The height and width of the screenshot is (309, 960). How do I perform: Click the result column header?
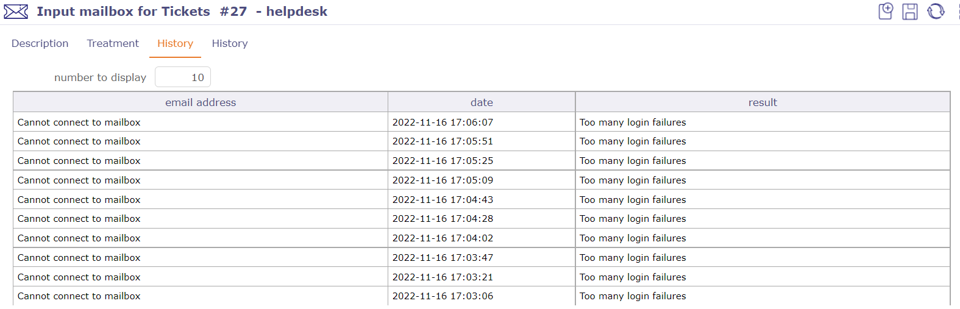[x=763, y=102]
